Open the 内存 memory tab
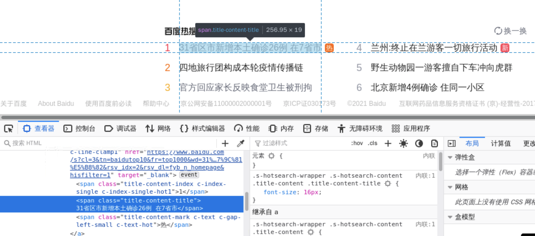Image resolution: width=535 pixels, height=236 pixels. (x=281, y=129)
